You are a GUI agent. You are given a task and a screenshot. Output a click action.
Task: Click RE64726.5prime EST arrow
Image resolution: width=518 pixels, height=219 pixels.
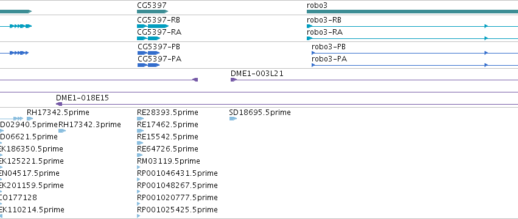pyautogui.click(x=140, y=155)
